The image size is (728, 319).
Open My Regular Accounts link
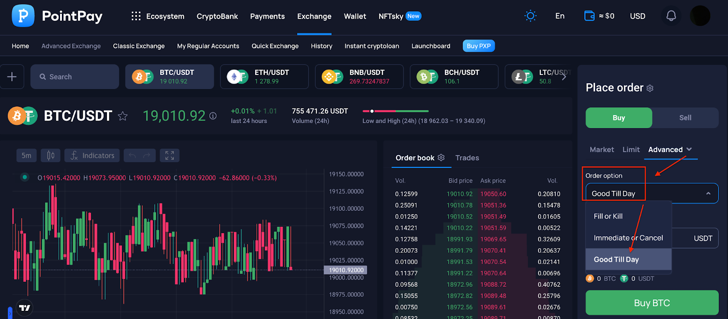coord(208,46)
